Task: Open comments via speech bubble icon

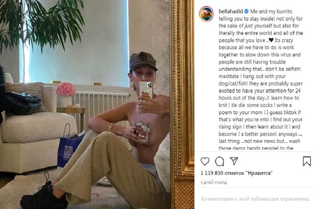Action: coord(220,161)
